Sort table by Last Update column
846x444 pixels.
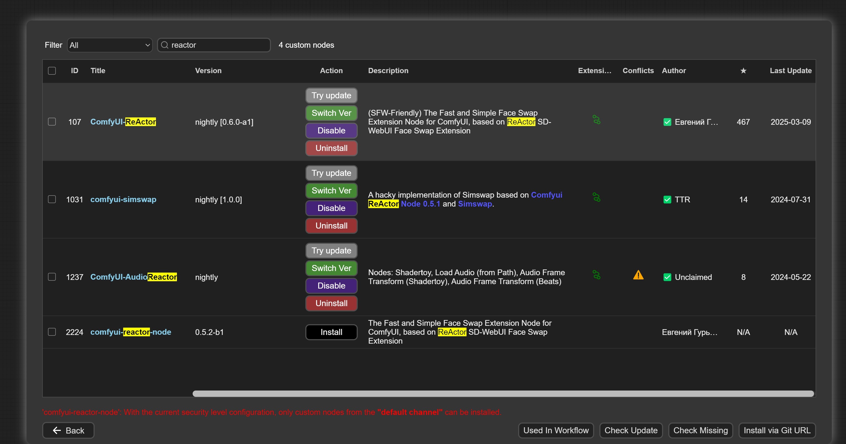click(790, 71)
